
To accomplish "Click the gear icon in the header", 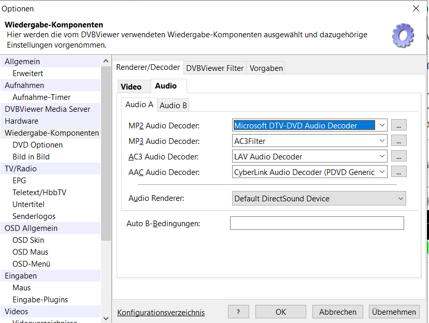I will click(x=403, y=35).
